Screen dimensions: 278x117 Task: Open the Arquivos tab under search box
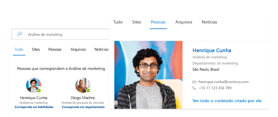(x=78, y=49)
